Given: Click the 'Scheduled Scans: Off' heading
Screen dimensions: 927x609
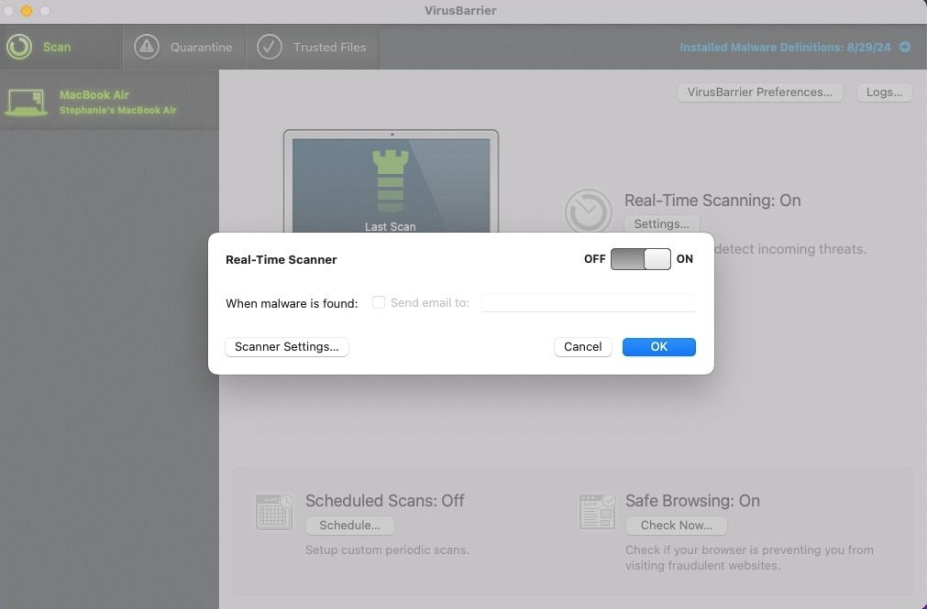Looking at the screenshot, I should (x=385, y=500).
